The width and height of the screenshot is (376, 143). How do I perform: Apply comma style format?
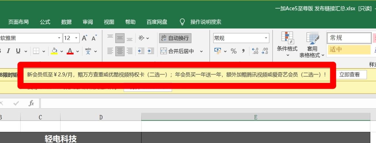click(x=243, y=51)
